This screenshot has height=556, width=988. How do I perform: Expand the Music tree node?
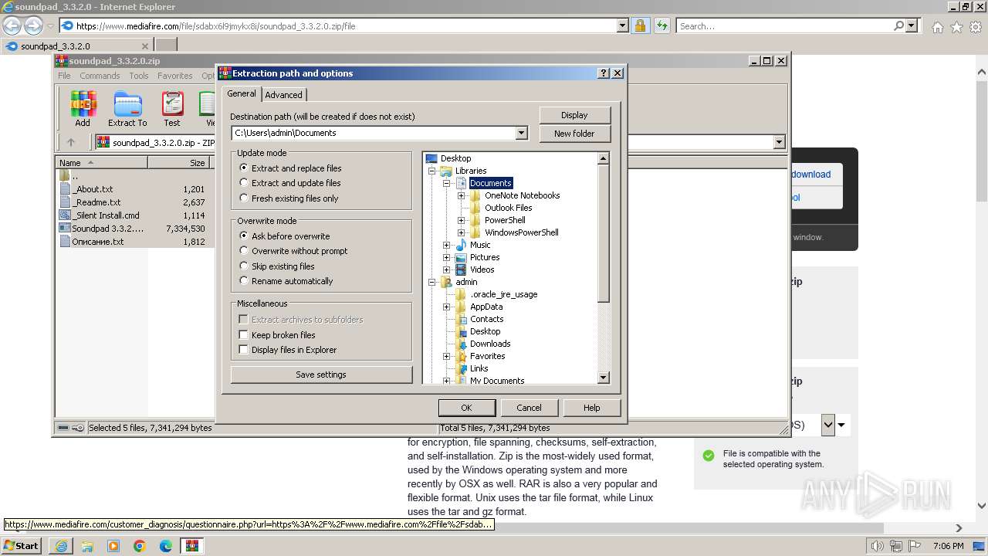[x=446, y=245]
